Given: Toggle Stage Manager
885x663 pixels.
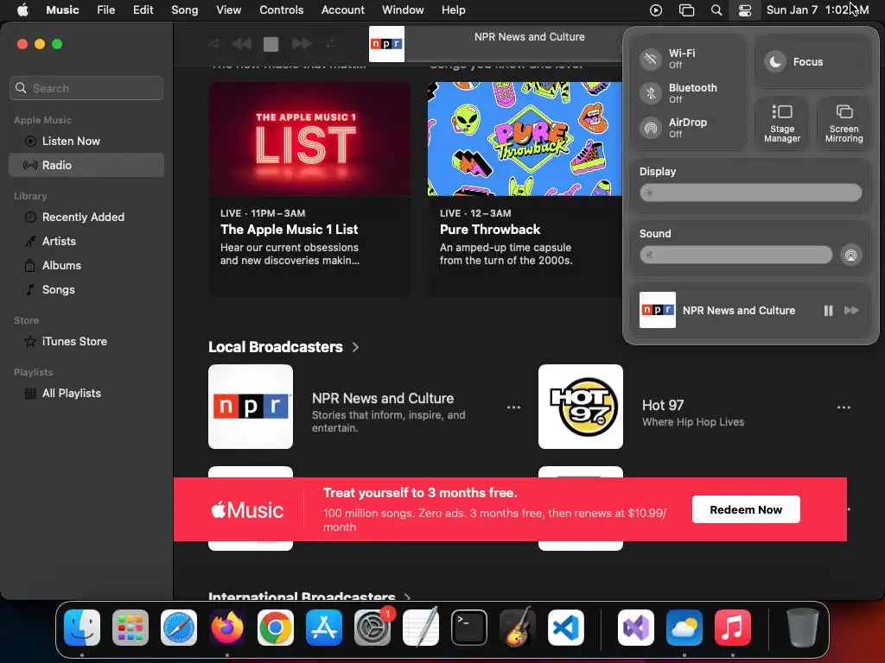Looking at the screenshot, I should tap(782, 123).
